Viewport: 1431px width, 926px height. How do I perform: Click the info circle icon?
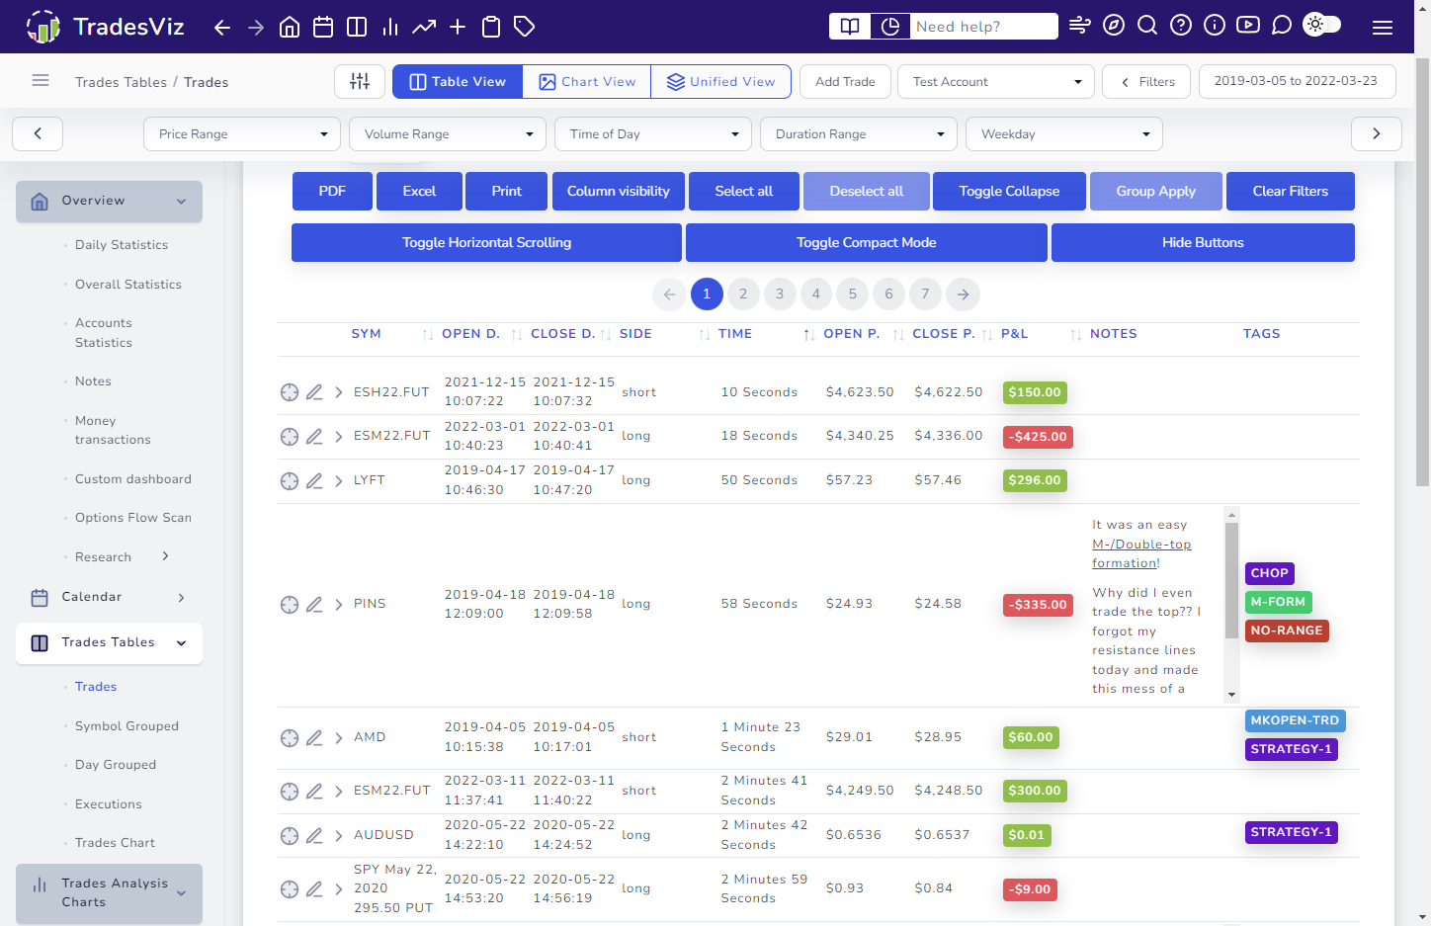pyautogui.click(x=1215, y=25)
